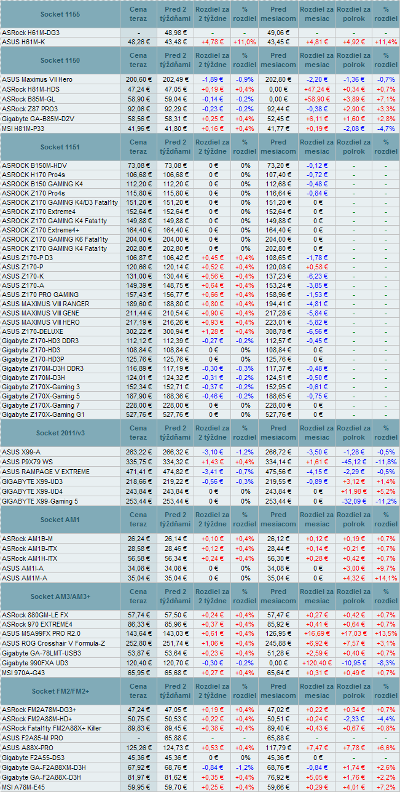
Task: Click the +120,40 € monthly difference cell
Action: pos(316,663)
